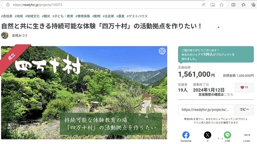Share via the LINE icon
The height and width of the screenshot is (144, 257).
point(227,135)
